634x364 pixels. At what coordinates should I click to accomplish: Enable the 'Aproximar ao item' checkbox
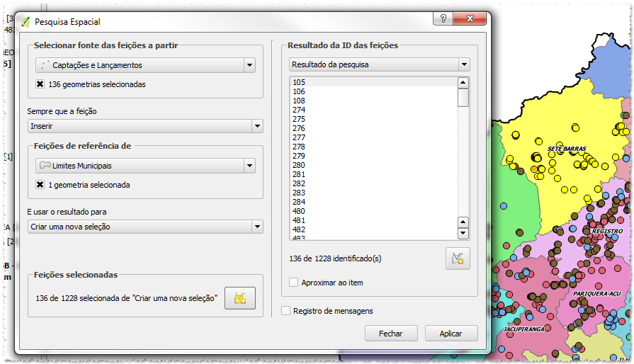coord(294,283)
